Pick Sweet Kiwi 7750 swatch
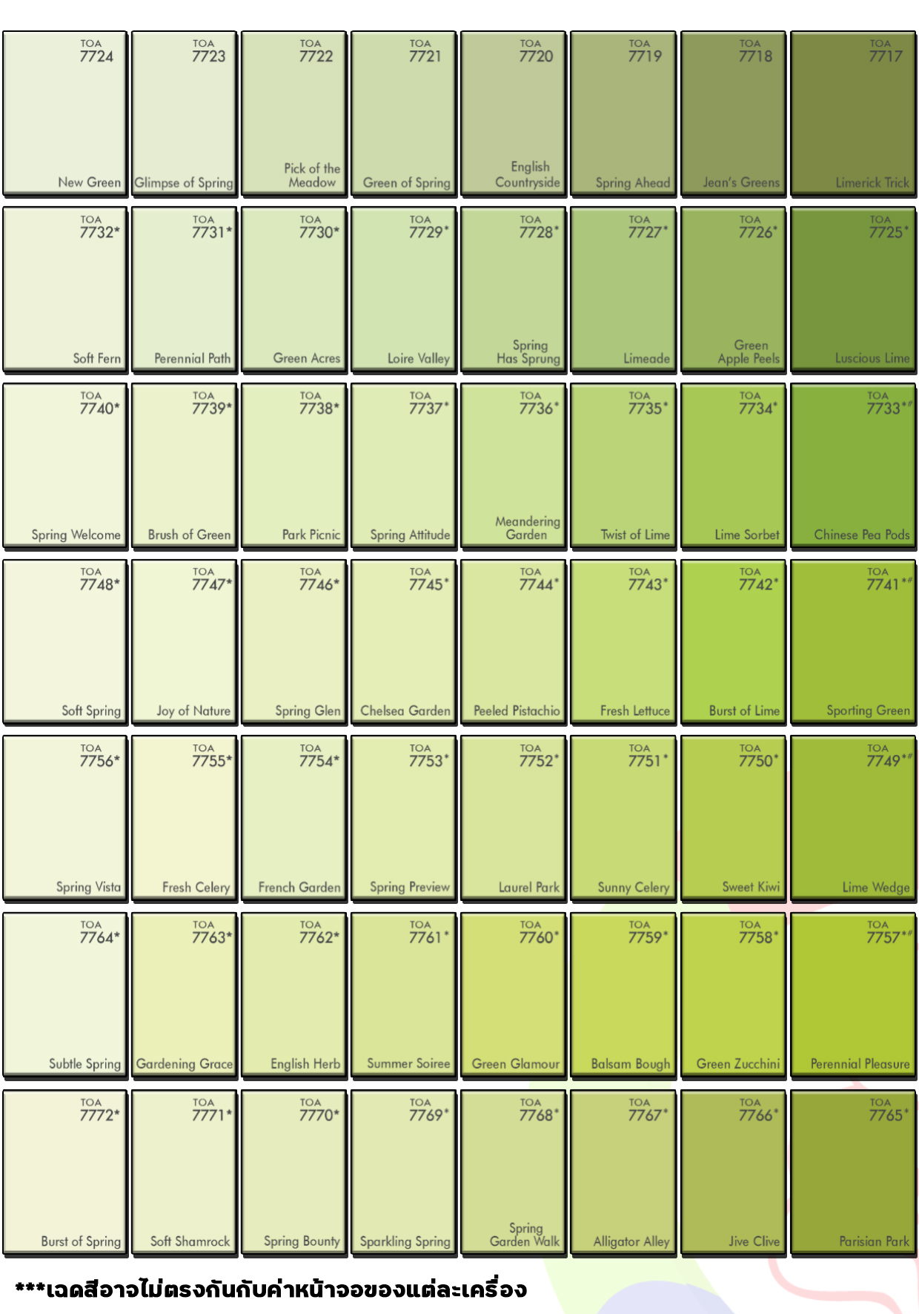Image resolution: width=919 pixels, height=1314 pixels. coord(733,819)
